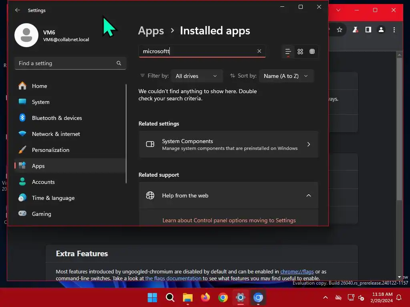The width and height of the screenshot is (410, 307).
Task: Open Accounts settings
Action: pyautogui.click(x=70, y=182)
